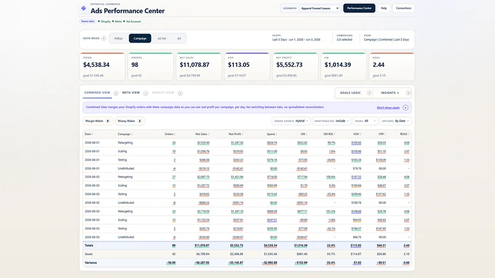
Task: Click the Don't show again link
Action: point(388,107)
